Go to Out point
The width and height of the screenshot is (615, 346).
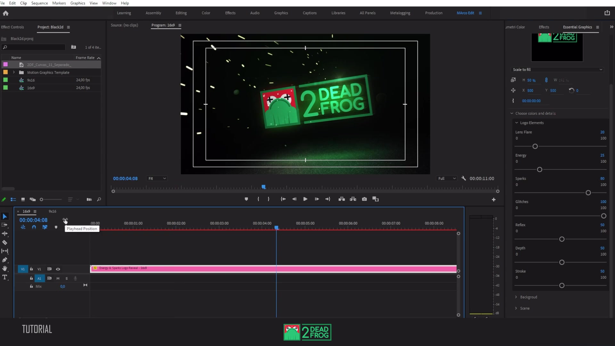(328, 199)
